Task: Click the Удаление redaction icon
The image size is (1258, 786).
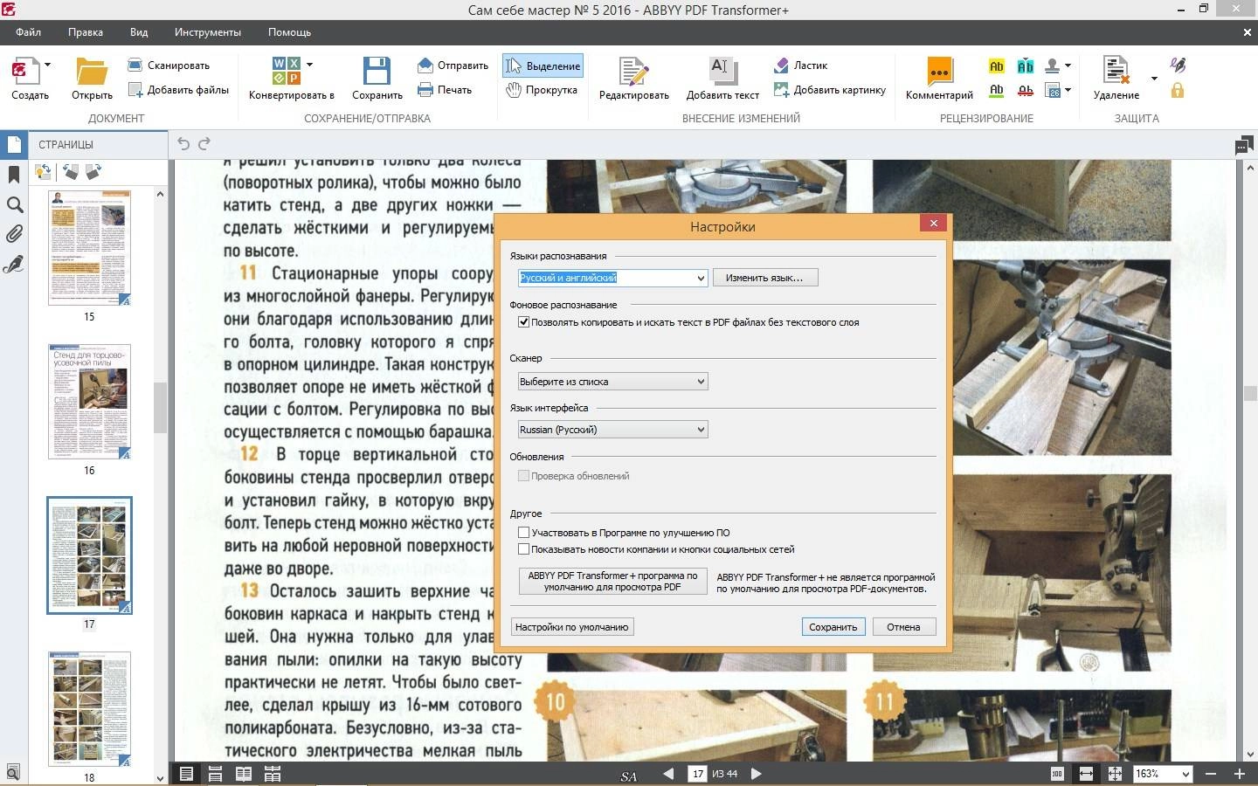Action: pos(1116,71)
